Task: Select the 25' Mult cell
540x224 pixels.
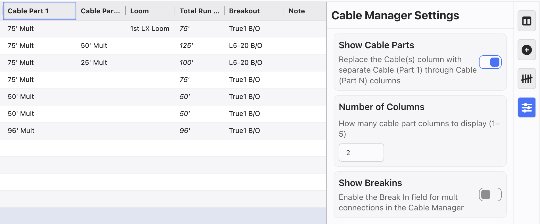Action: coord(94,63)
